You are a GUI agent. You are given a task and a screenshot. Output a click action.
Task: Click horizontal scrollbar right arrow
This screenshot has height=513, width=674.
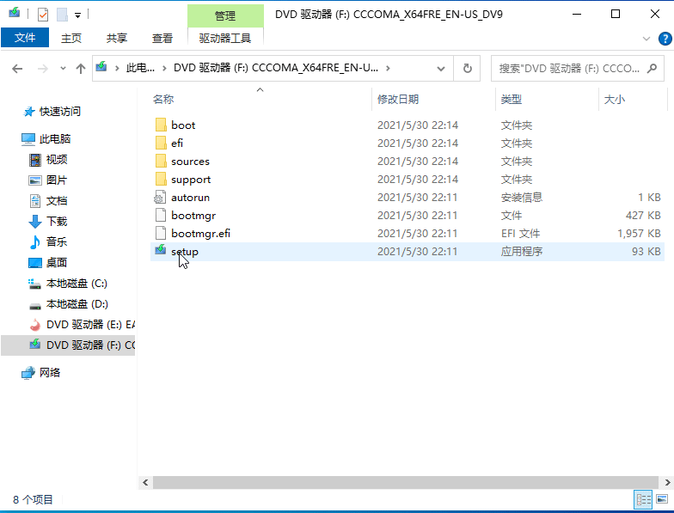(x=668, y=483)
